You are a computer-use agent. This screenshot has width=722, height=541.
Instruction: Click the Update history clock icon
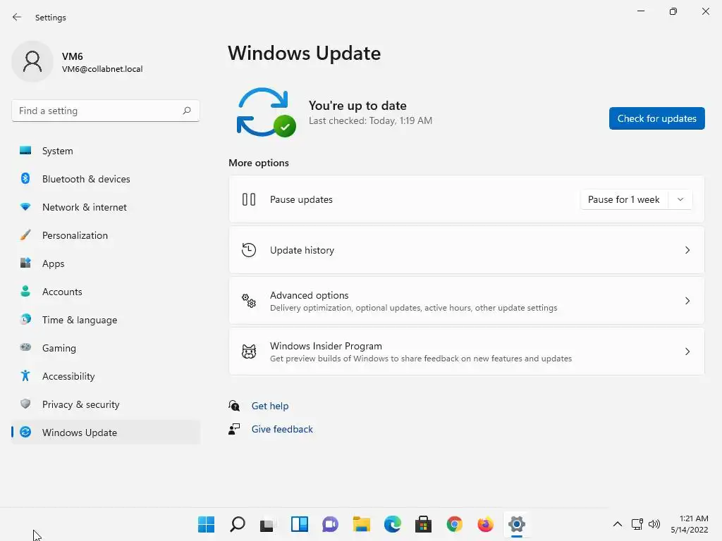(249, 250)
